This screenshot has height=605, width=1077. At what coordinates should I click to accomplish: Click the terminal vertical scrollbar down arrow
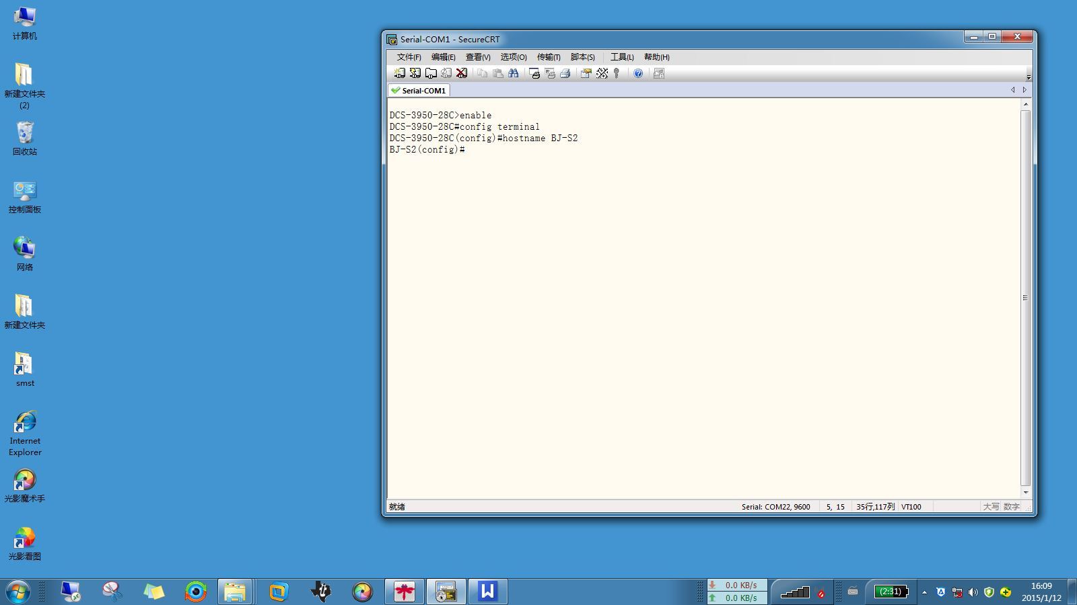point(1025,492)
